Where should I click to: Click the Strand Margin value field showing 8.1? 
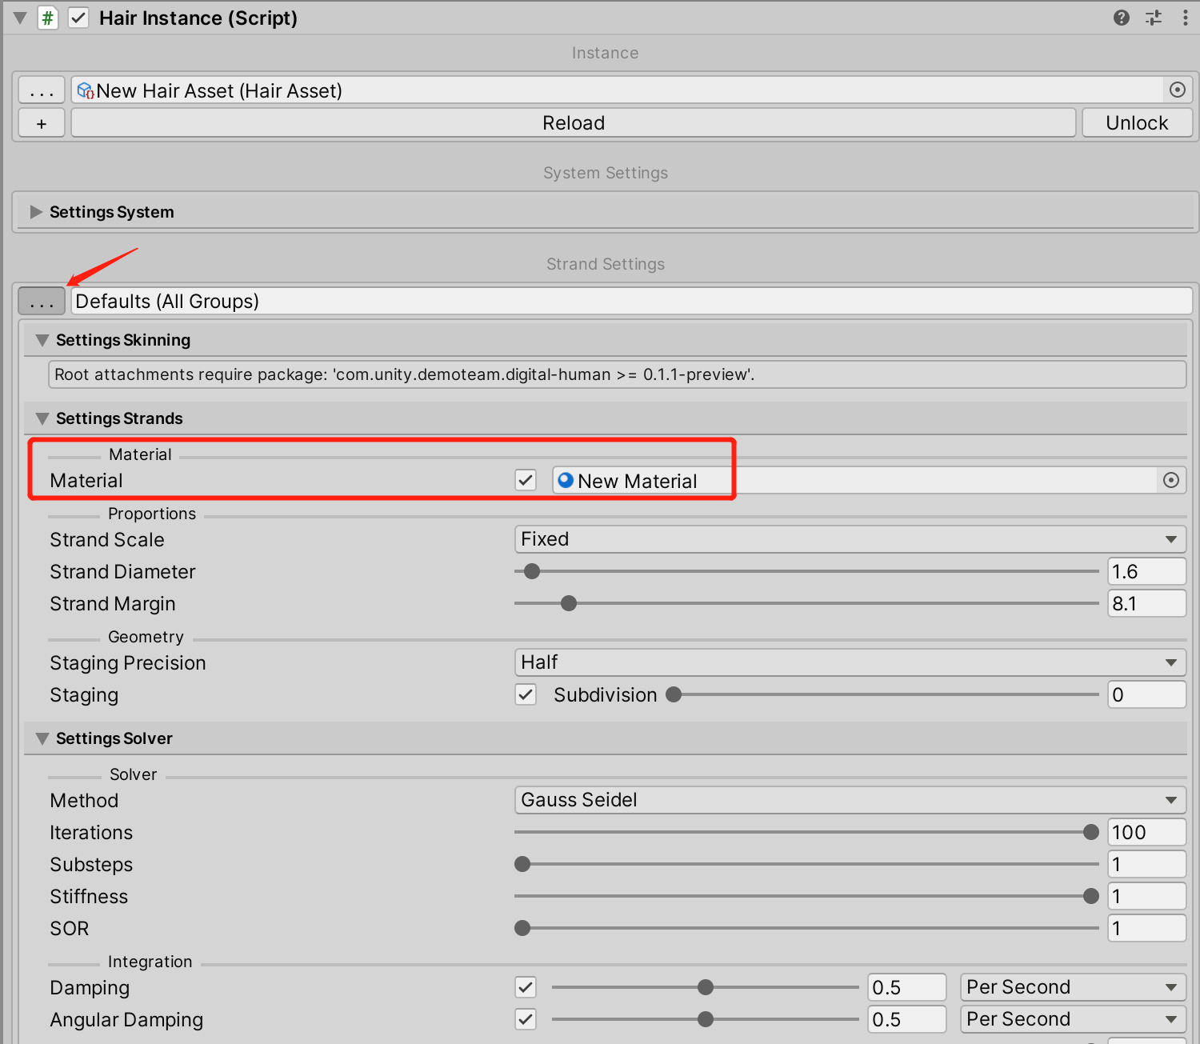click(x=1146, y=603)
